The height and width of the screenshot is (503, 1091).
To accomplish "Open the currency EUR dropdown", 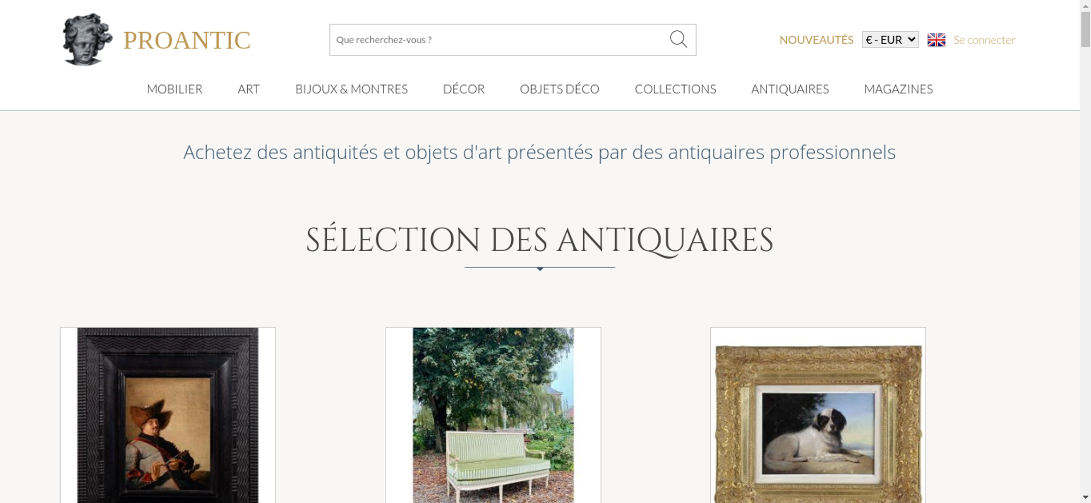I will [x=890, y=40].
